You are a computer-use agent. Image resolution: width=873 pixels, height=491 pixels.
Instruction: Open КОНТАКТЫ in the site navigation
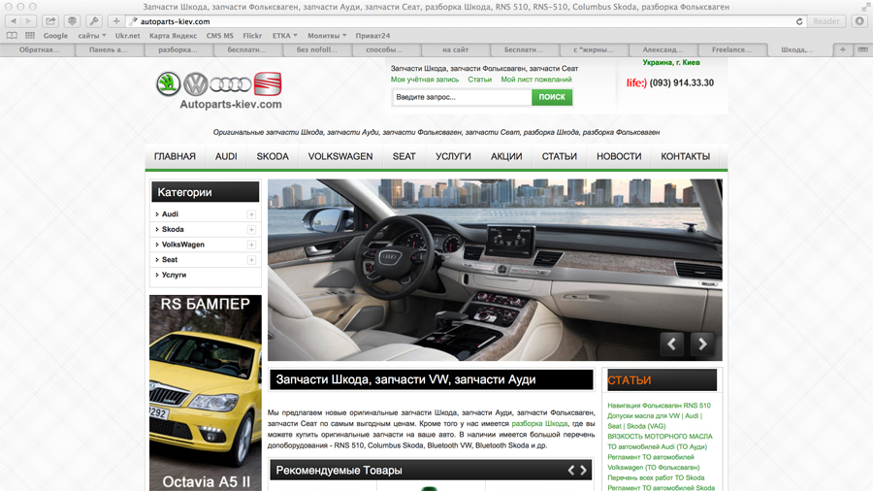(686, 156)
